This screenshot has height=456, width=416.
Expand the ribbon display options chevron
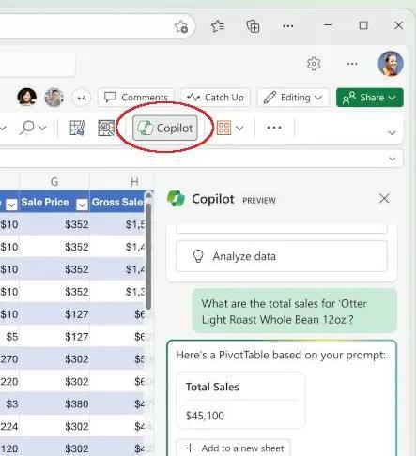point(392,133)
